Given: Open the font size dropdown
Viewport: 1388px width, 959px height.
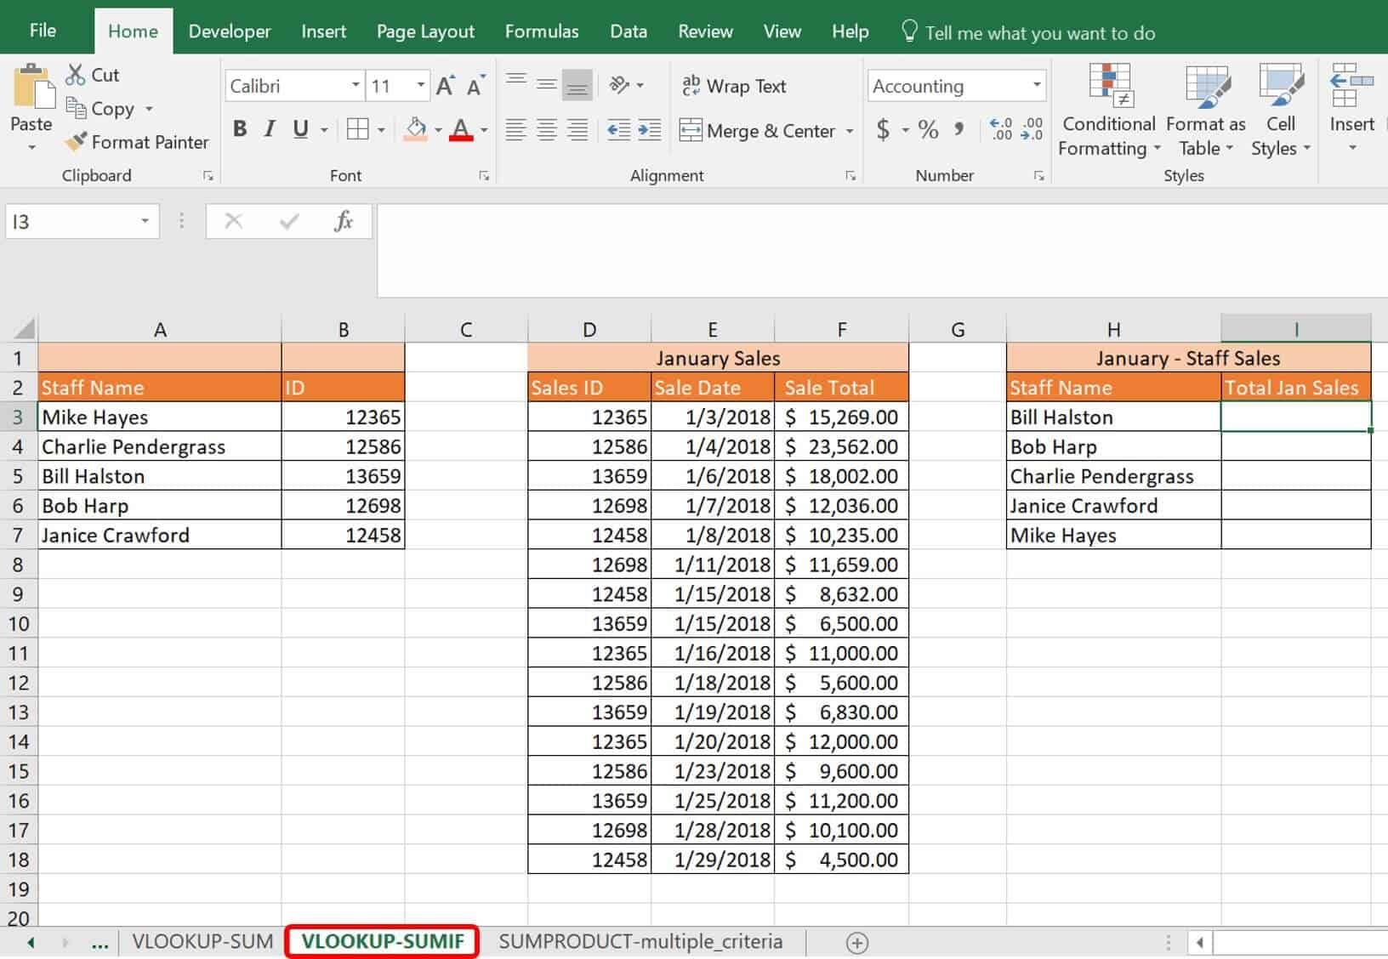Looking at the screenshot, I should point(418,85).
